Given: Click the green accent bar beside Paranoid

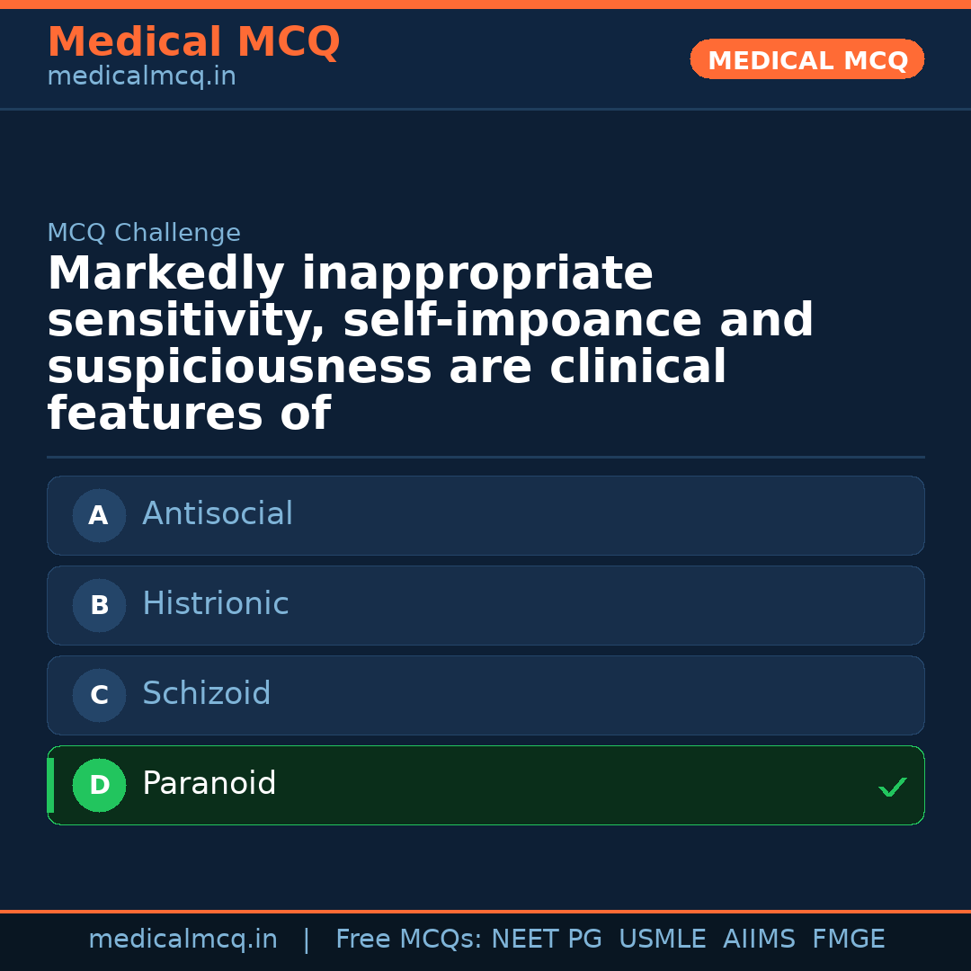Looking at the screenshot, I should click(49, 785).
